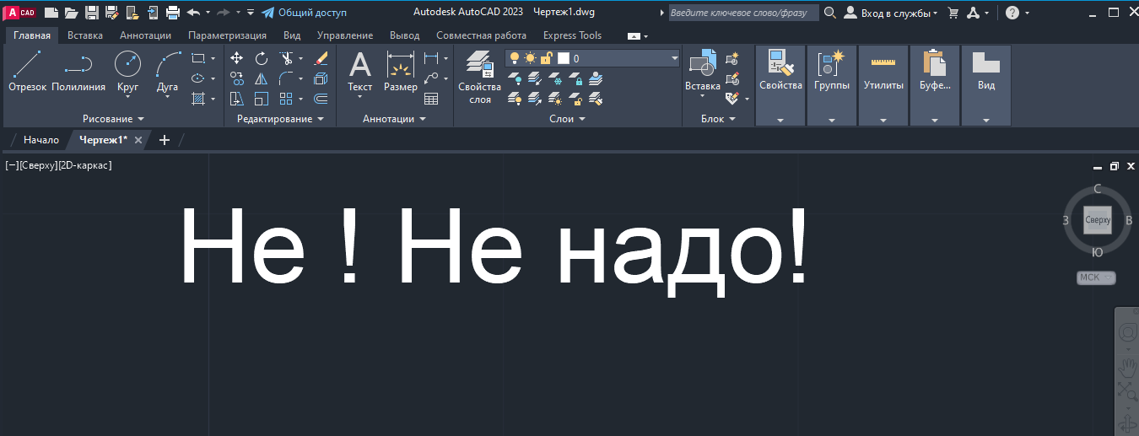Screen dimensions: 1139x436
Task: Select the Mirror tool icon
Action: [x=262, y=78]
